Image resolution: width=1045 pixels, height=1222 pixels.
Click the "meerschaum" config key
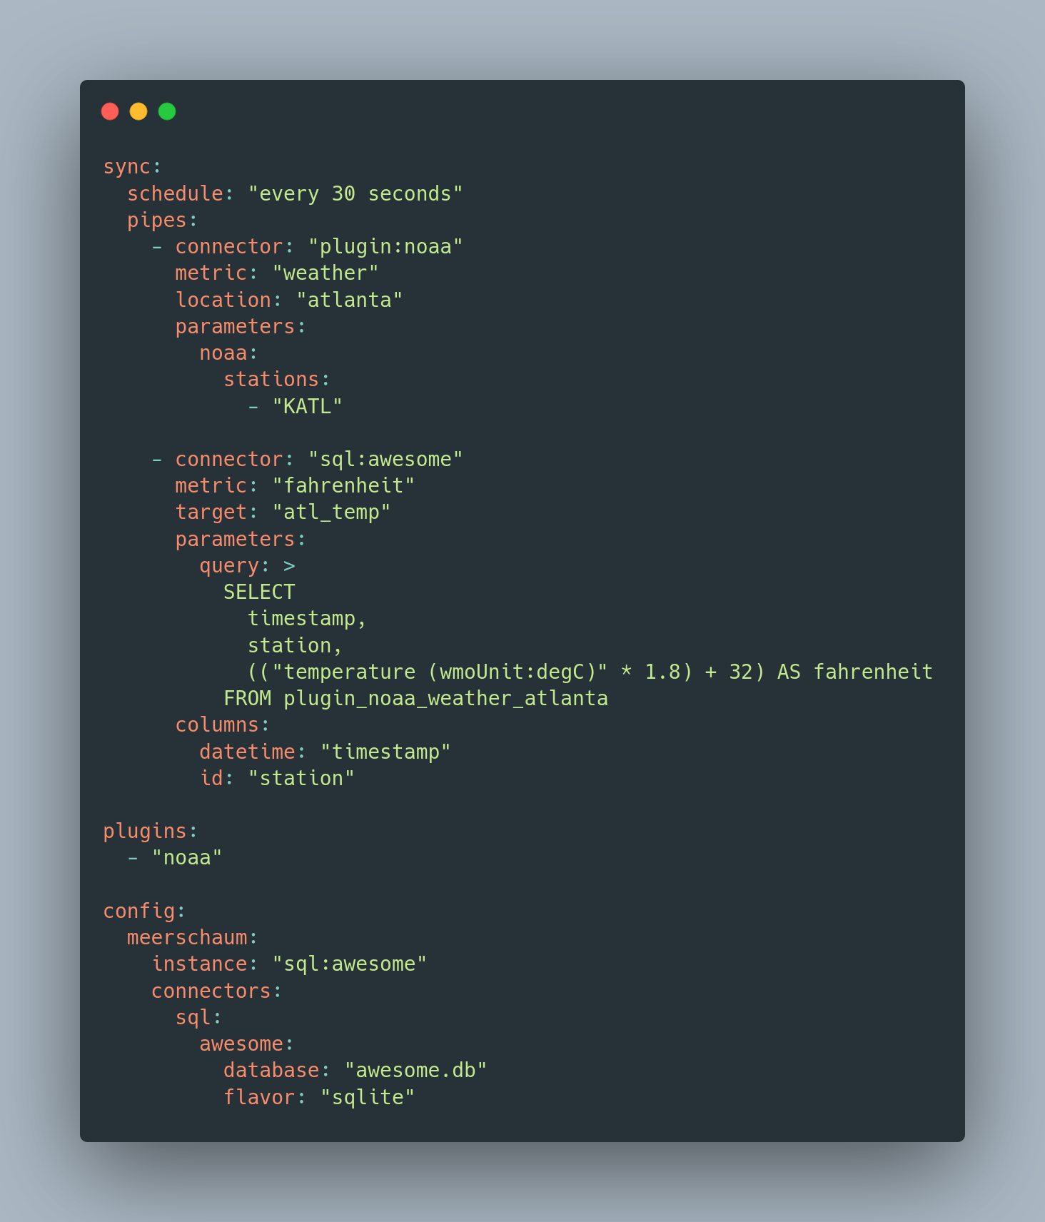click(187, 938)
